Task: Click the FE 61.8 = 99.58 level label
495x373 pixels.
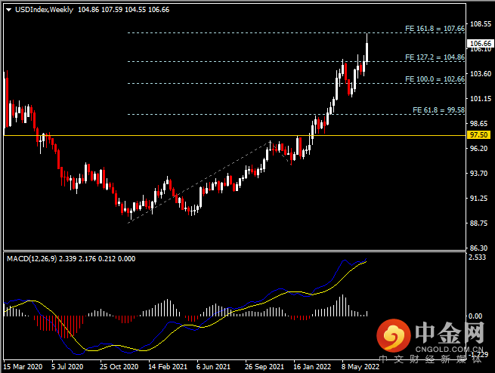Action: pyautogui.click(x=438, y=110)
